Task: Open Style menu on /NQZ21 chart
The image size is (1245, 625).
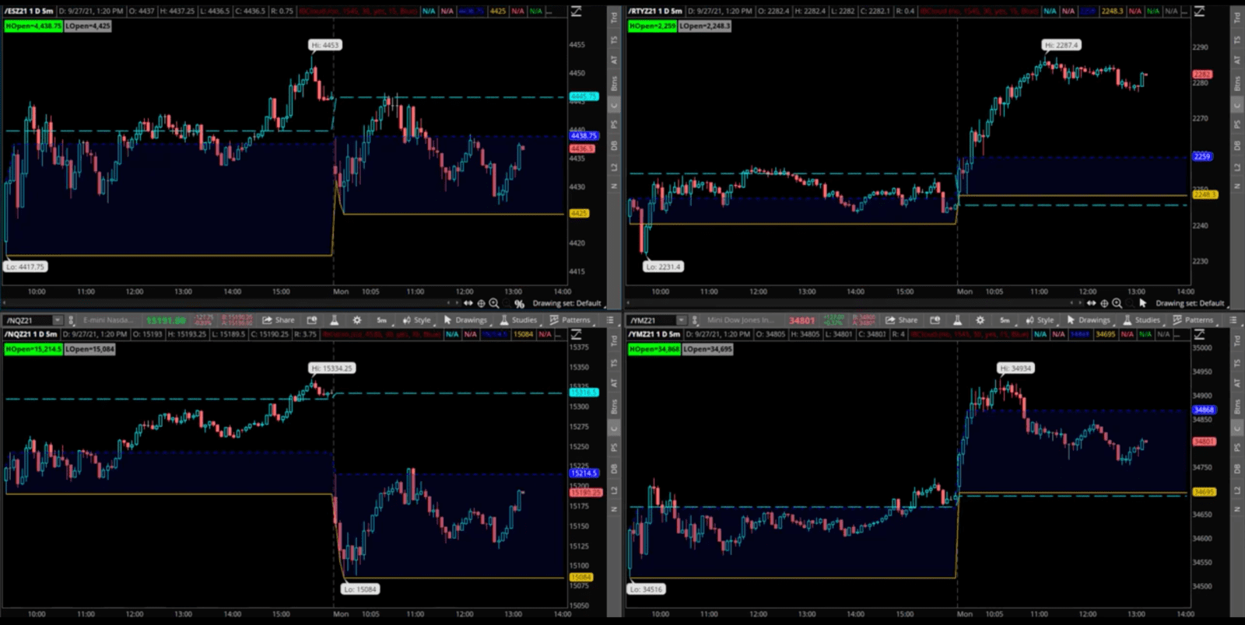Action: click(x=416, y=320)
